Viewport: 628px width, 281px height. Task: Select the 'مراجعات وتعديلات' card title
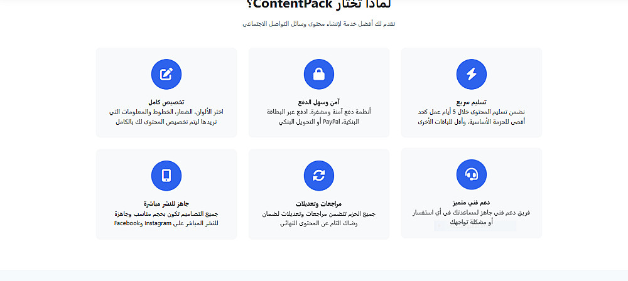coord(319,203)
